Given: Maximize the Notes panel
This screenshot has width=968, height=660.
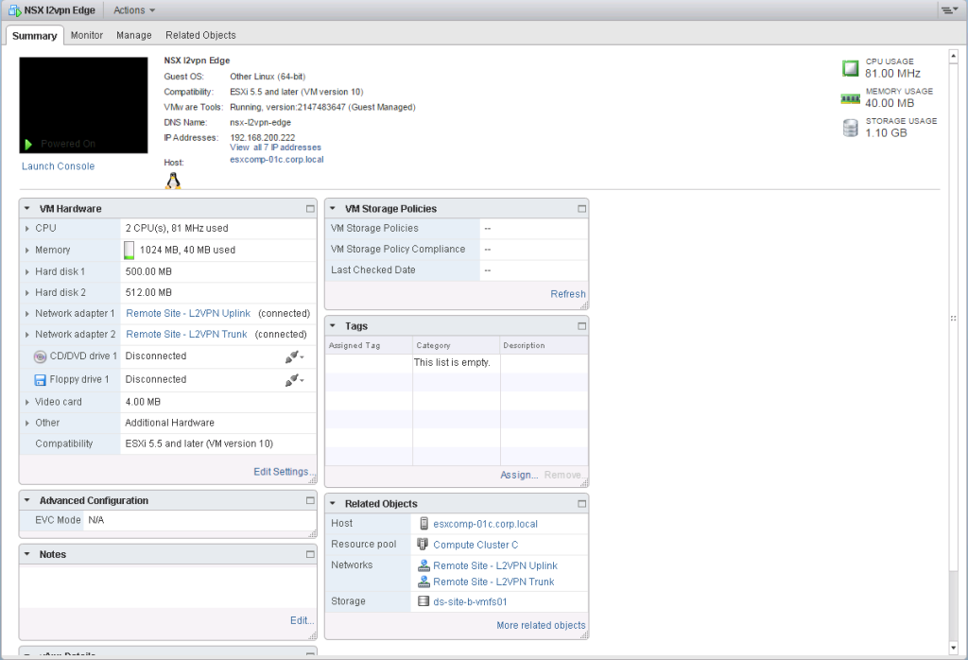Looking at the screenshot, I should 310,554.
